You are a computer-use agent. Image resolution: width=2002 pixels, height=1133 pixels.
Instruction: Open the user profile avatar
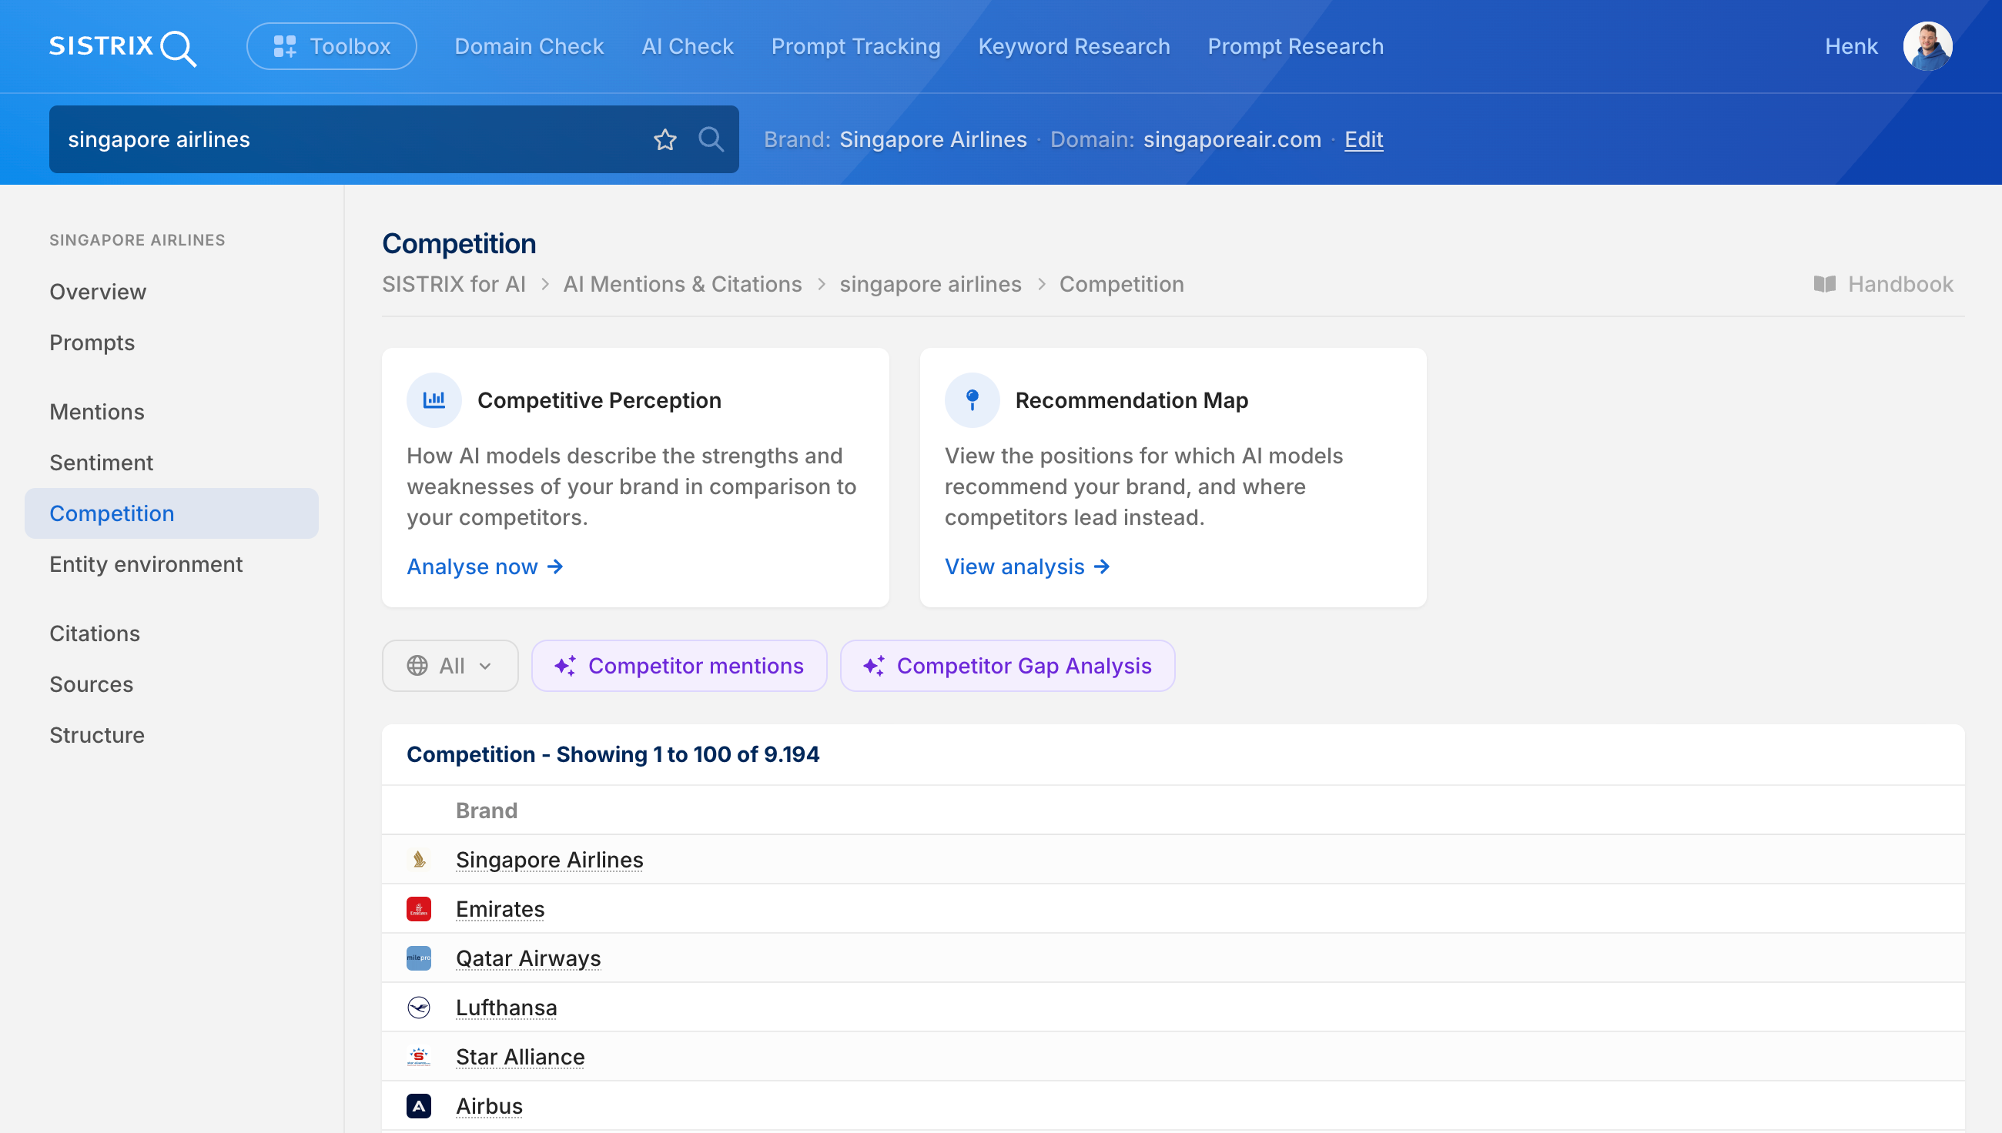[x=1927, y=47]
